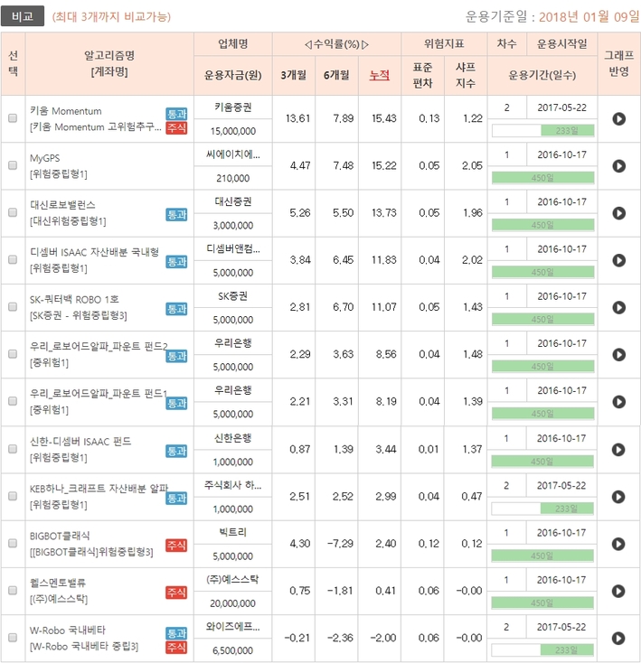This screenshot has height=663, width=641.
Task: Click the 450일 progress bar for MyGPS
Action: coord(542,178)
